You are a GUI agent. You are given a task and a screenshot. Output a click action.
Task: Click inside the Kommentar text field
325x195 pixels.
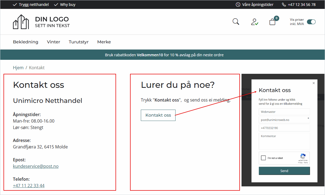[284, 141]
